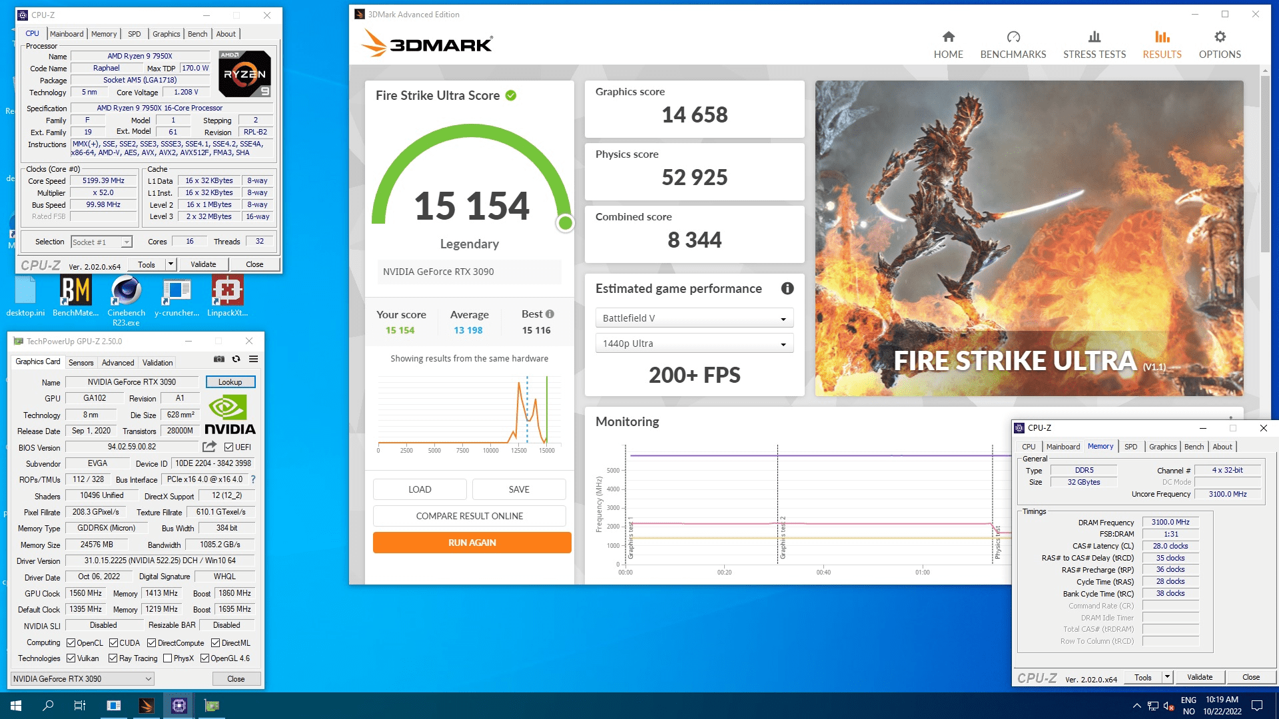Screen dimensions: 1279x719
Task: Switch to Bench tab in top CPU-Z
Action: tap(197, 34)
